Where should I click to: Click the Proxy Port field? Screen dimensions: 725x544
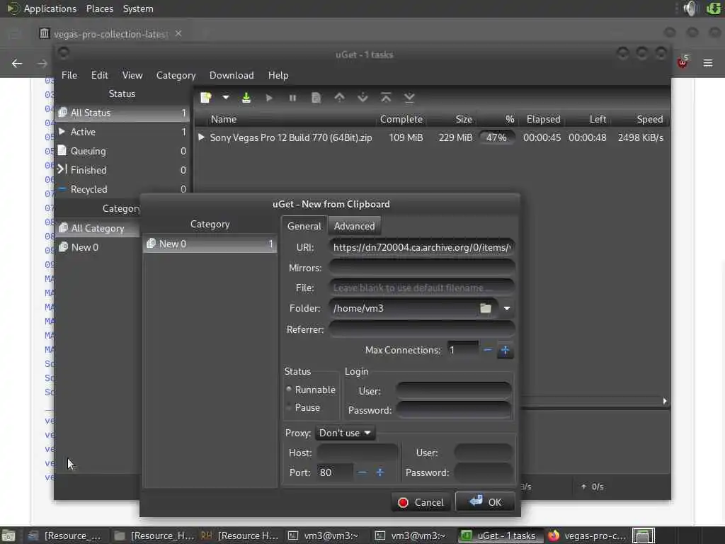pos(335,472)
